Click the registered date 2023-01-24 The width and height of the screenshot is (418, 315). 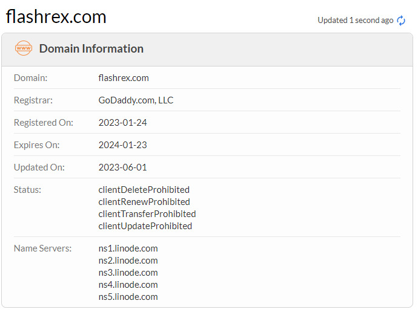pos(122,123)
